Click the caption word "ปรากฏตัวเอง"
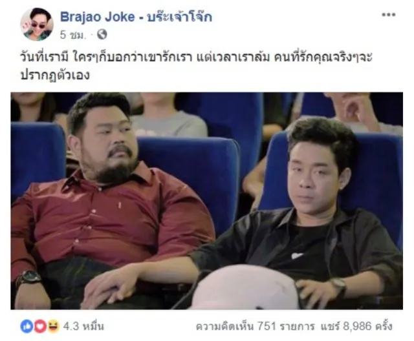 [x=55, y=75]
